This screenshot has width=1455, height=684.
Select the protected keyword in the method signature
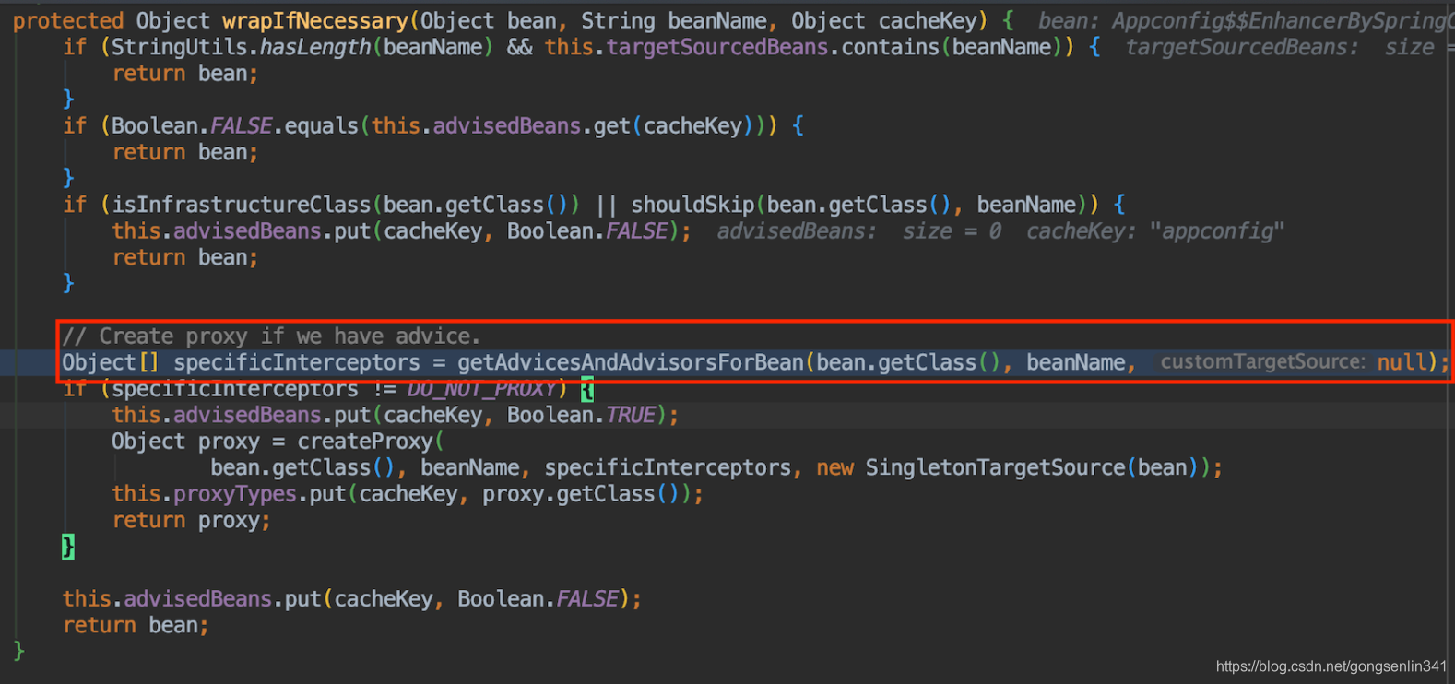click(x=68, y=20)
